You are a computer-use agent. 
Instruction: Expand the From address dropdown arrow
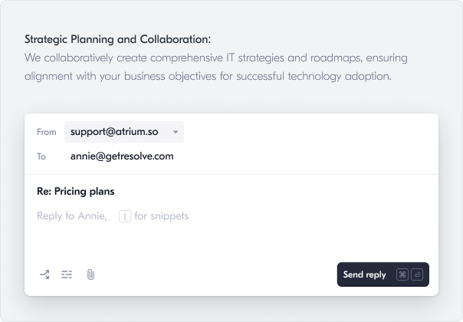176,132
